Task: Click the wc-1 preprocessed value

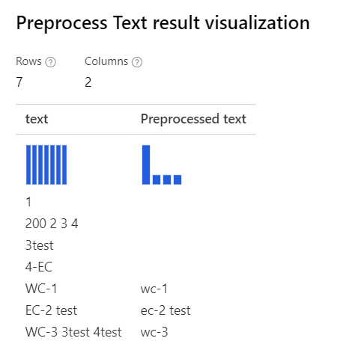Action: (154, 289)
